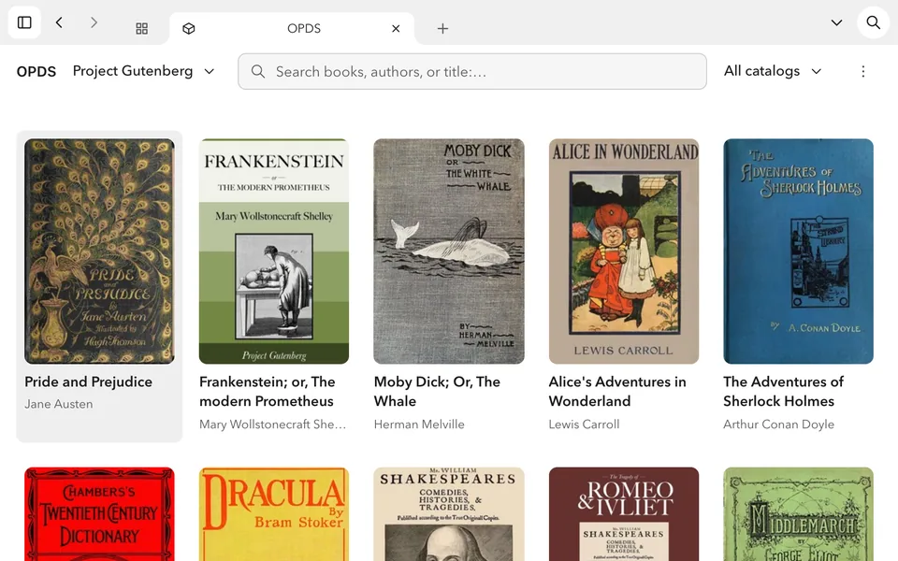Toggle the sidebar panel icon
Screen dimensions: 898x561
(24, 22)
